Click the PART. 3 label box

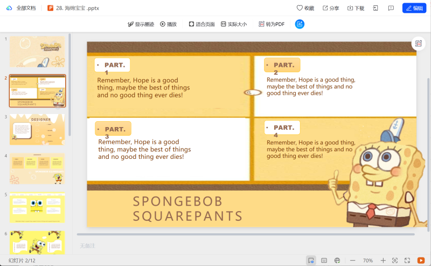(x=113, y=129)
